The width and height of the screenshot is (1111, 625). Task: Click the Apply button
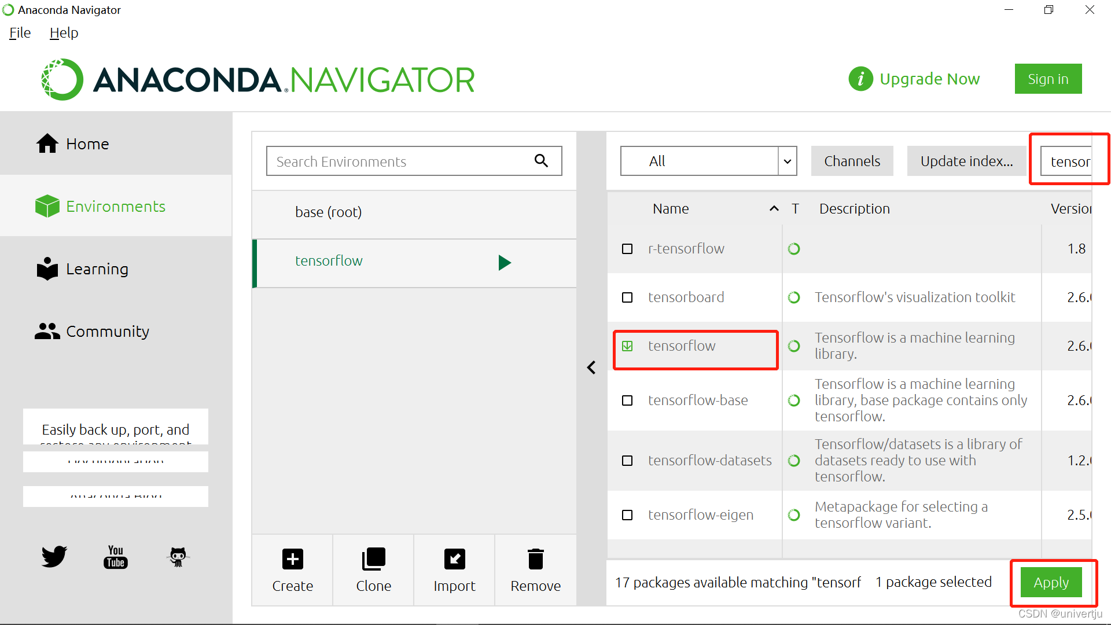pyautogui.click(x=1051, y=582)
